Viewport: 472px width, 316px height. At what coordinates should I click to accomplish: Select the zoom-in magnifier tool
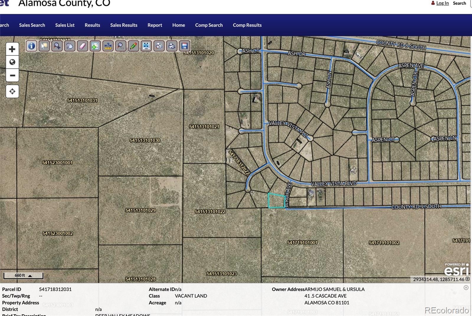[x=57, y=46]
